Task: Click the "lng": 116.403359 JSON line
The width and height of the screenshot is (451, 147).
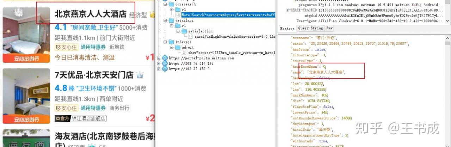Action: pos(308,90)
